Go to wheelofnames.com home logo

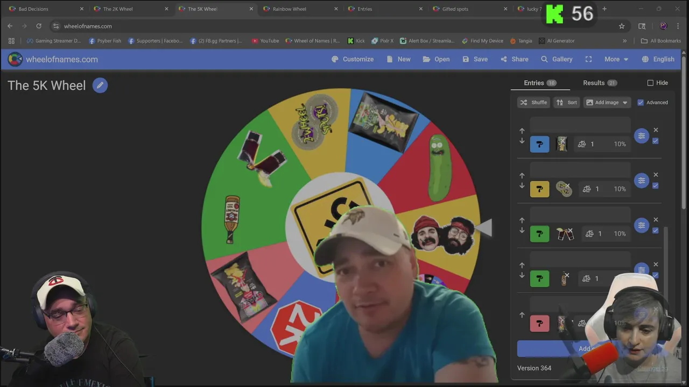pyautogui.click(x=53, y=59)
